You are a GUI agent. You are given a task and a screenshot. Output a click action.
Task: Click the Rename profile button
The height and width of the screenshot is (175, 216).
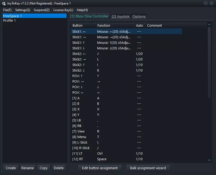point(27,168)
